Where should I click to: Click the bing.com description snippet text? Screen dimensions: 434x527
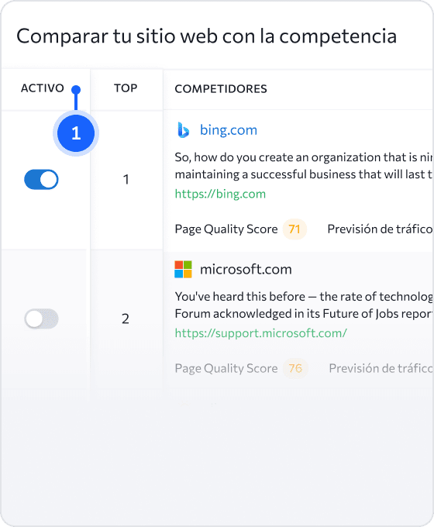point(304,166)
